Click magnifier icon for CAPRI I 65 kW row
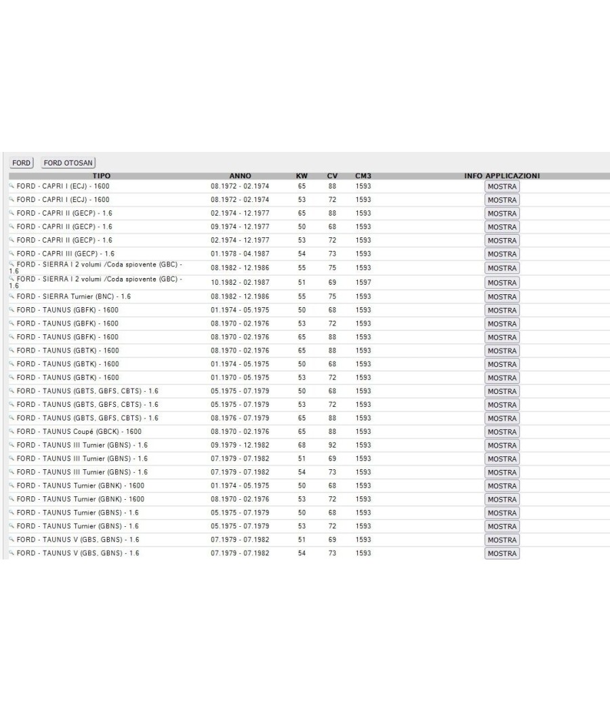Screen dimensions: 610x712 (x=12, y=186)
